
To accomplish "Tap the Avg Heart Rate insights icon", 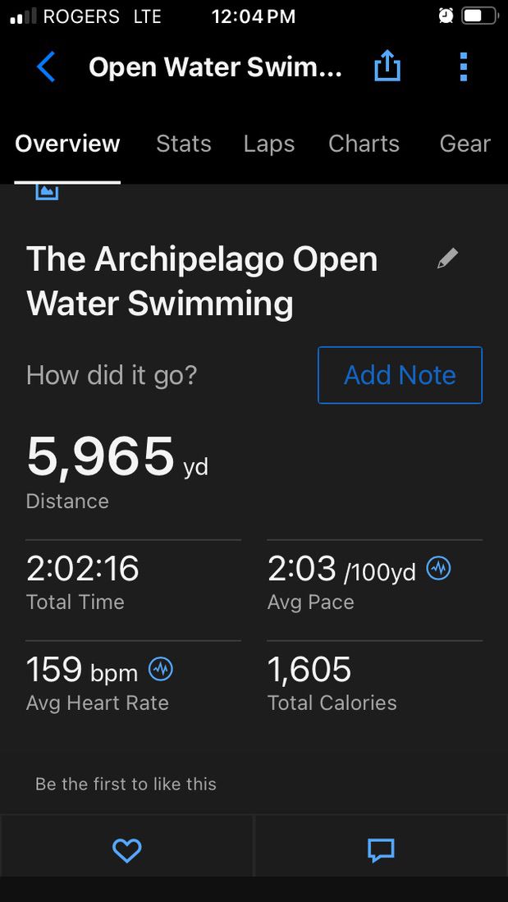I will (161, 670).
